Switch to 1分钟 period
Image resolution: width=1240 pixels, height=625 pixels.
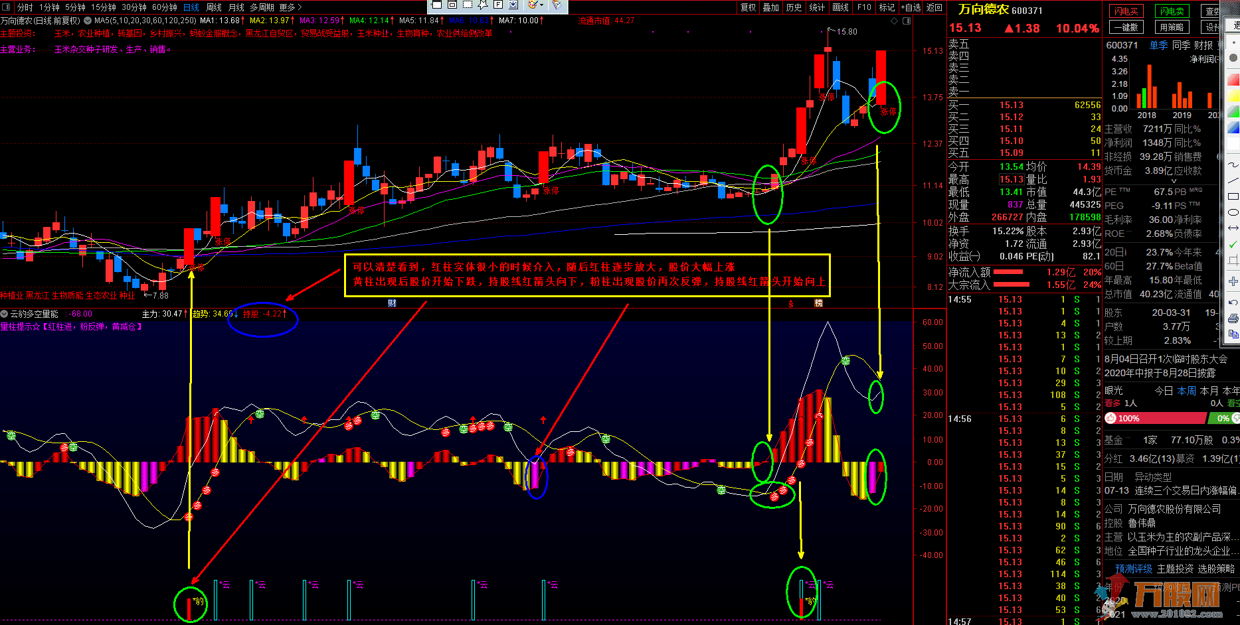click(49, 7)
